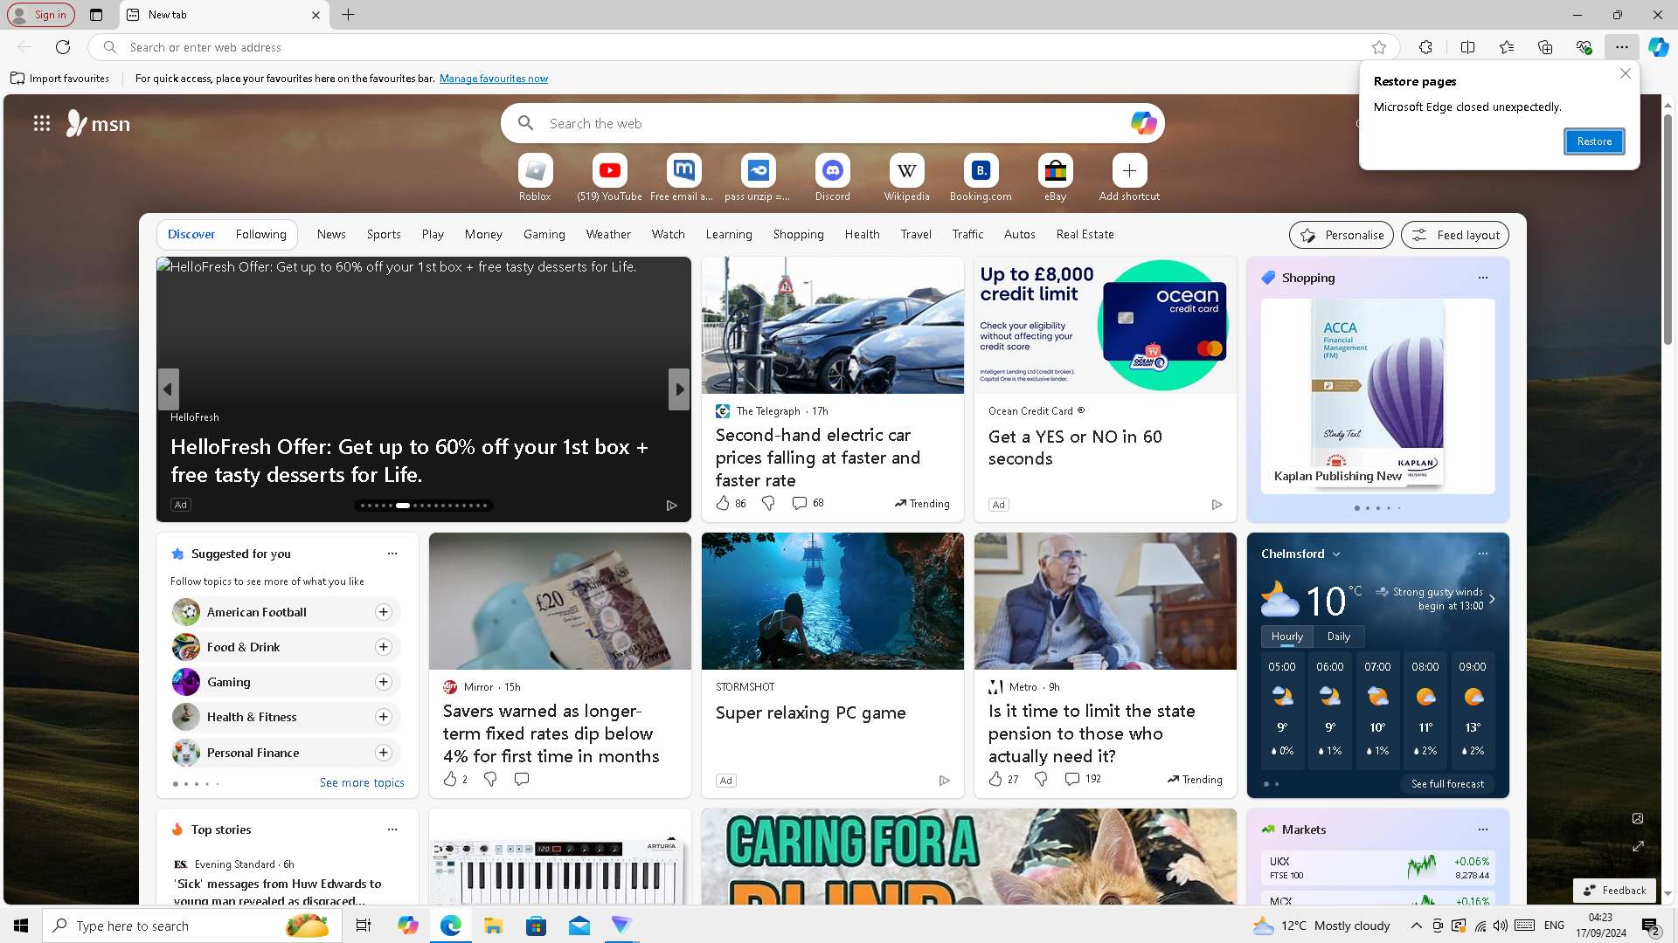The height and width of the screenshot is (943, 1678).
Task: Open comments on the Mirror savers article
Action: (x=522, y=779)
